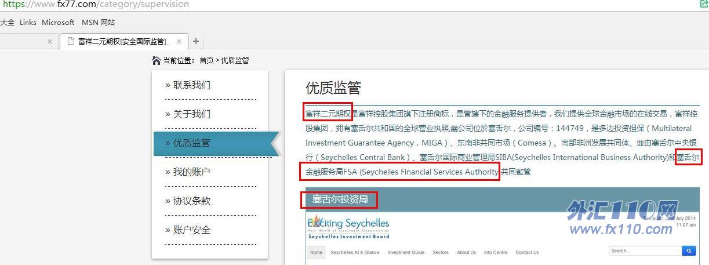Open the MSN 网站 bookmark
The height and width of the screenshot is (265, 709).
click(98, 23)
